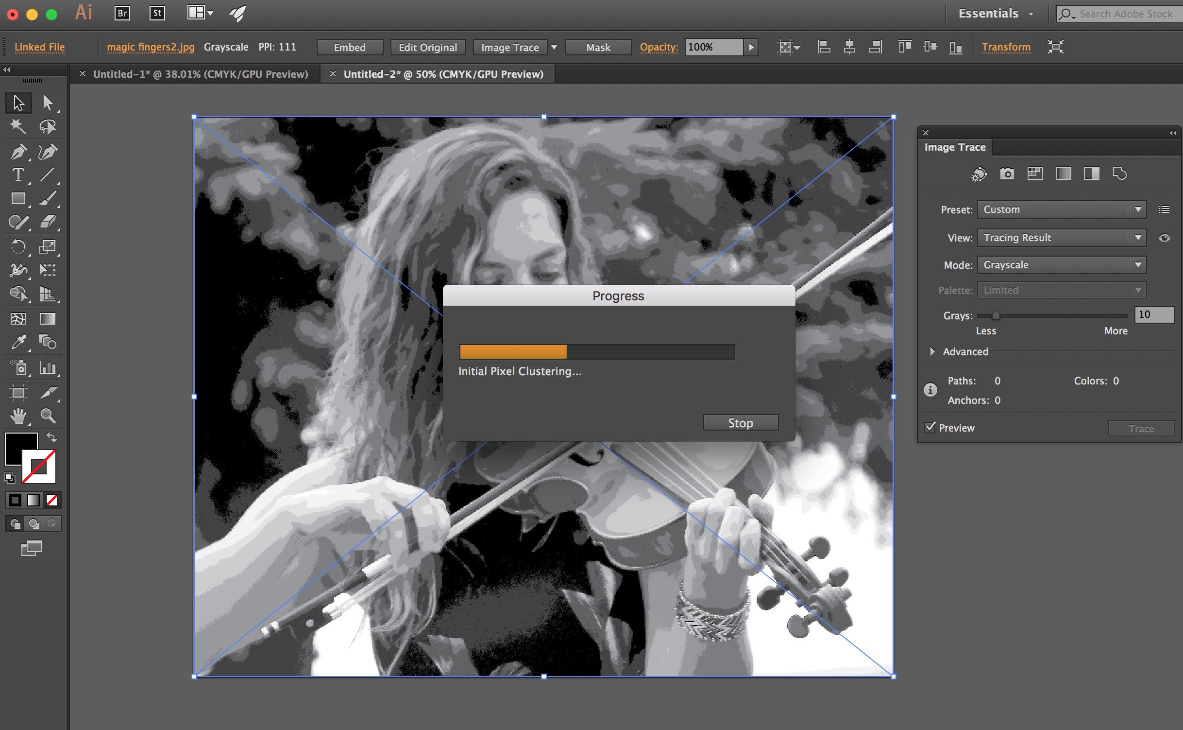
Task: Open the magic fingers2.jpg link
Action: (151, 47)
